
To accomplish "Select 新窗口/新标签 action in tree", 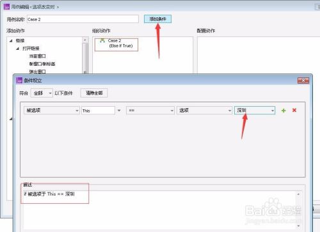I will (42, 64).
